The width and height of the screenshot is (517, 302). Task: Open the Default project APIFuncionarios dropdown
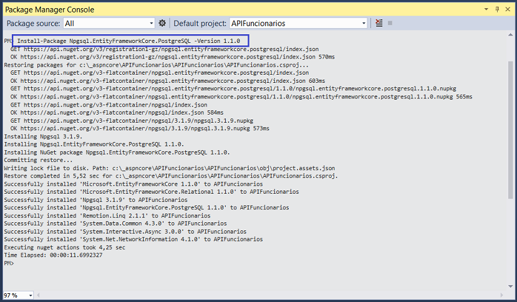tap(298, 23)
